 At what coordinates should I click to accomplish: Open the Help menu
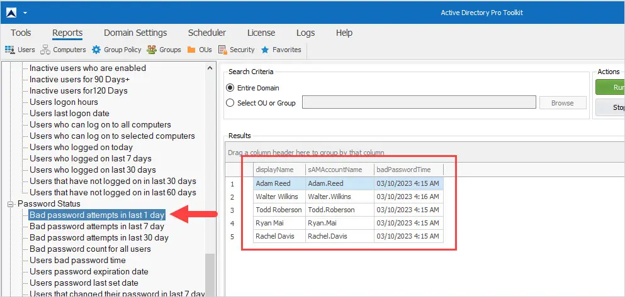pyautogui.click(x=344, y=33)
